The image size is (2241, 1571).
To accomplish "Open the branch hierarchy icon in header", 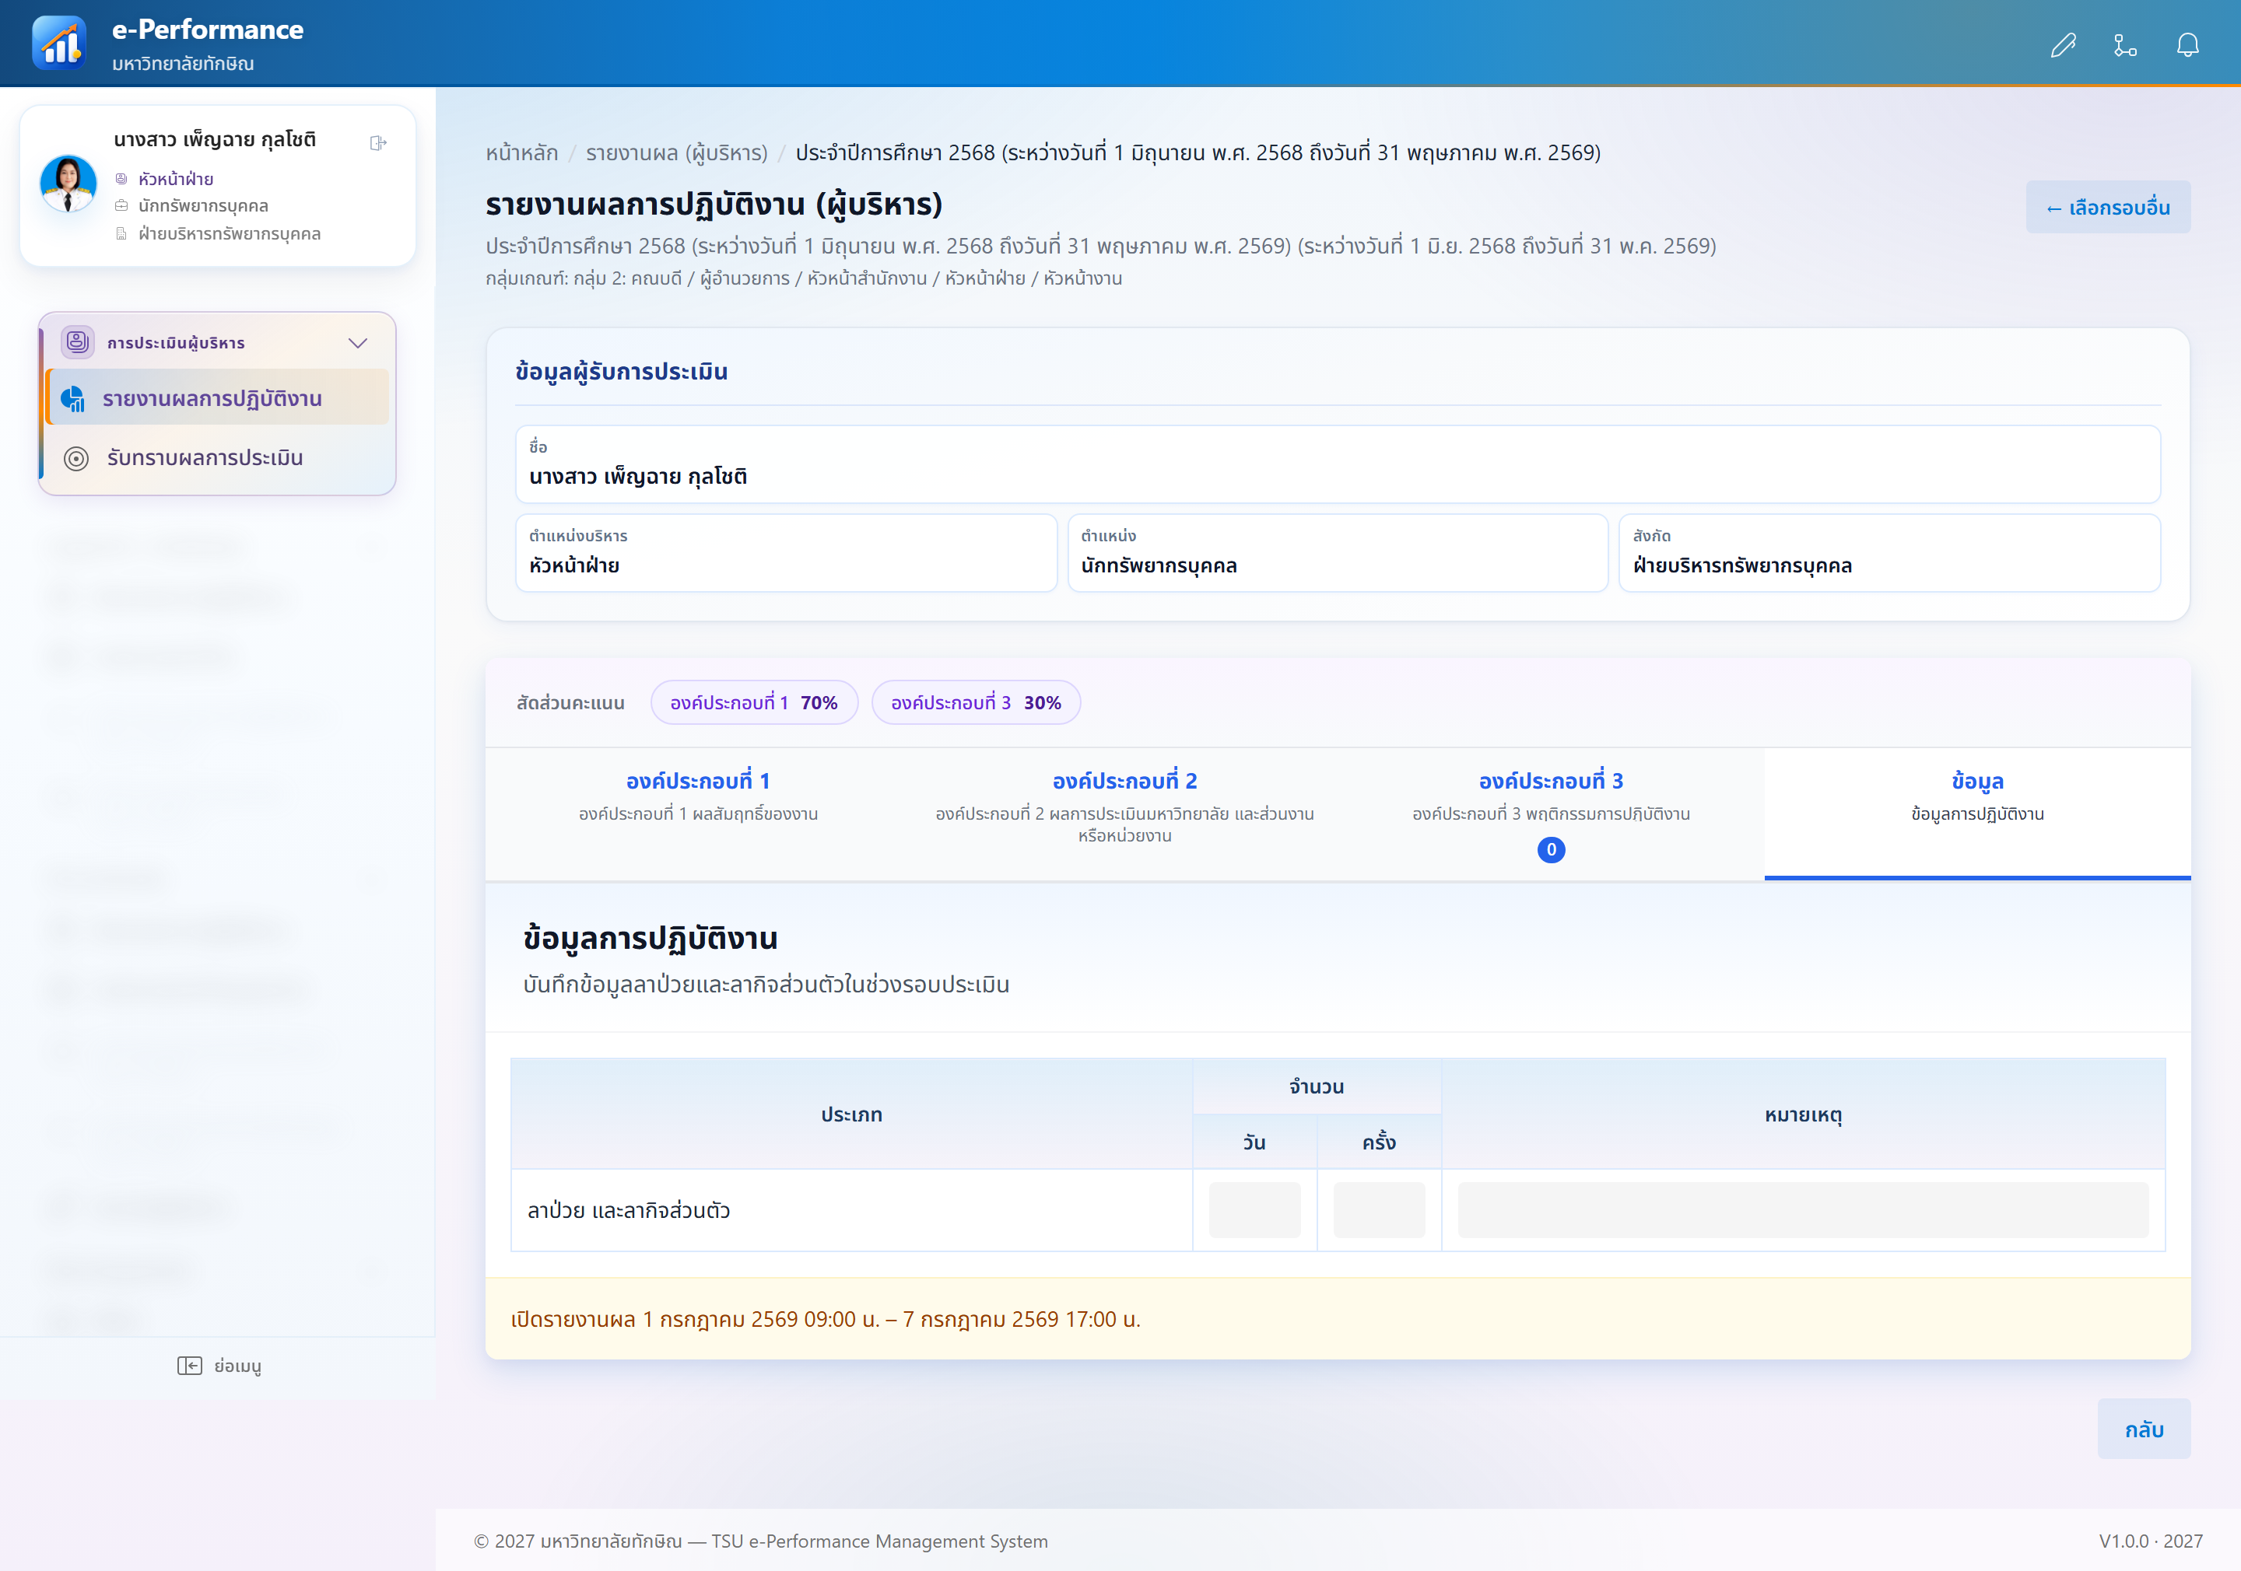I will (2125, 45).
